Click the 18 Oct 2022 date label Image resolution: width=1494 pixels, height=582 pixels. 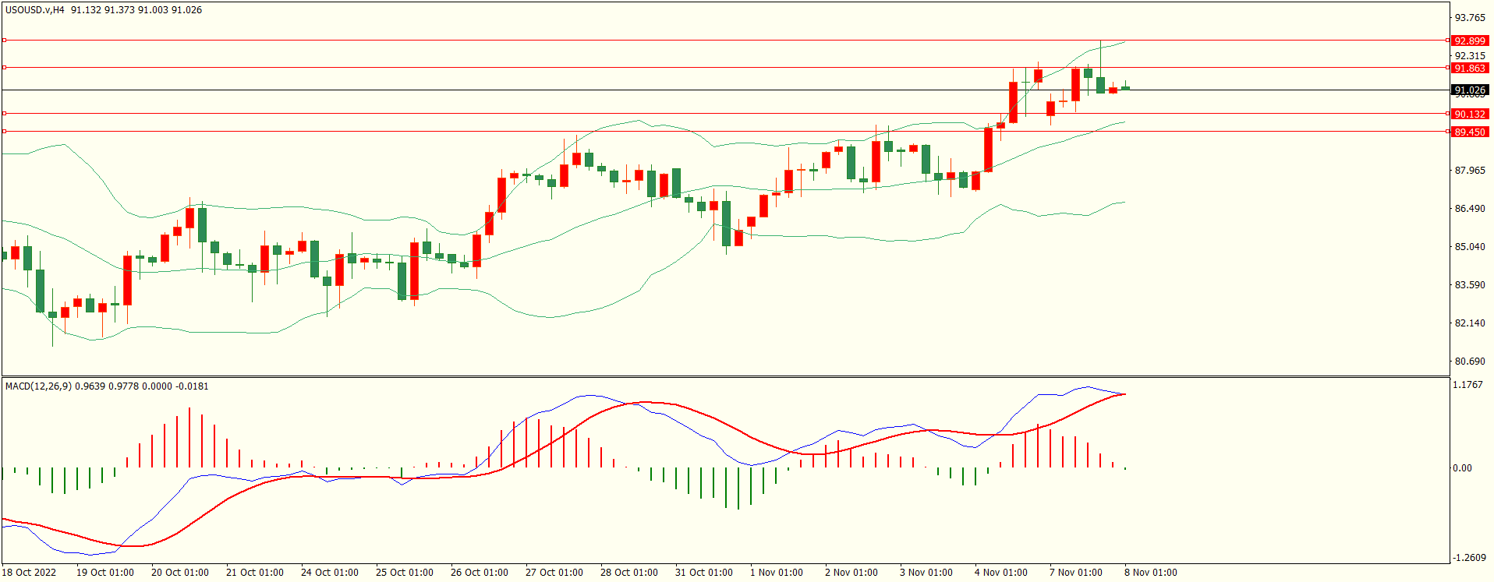pos(29,573)
